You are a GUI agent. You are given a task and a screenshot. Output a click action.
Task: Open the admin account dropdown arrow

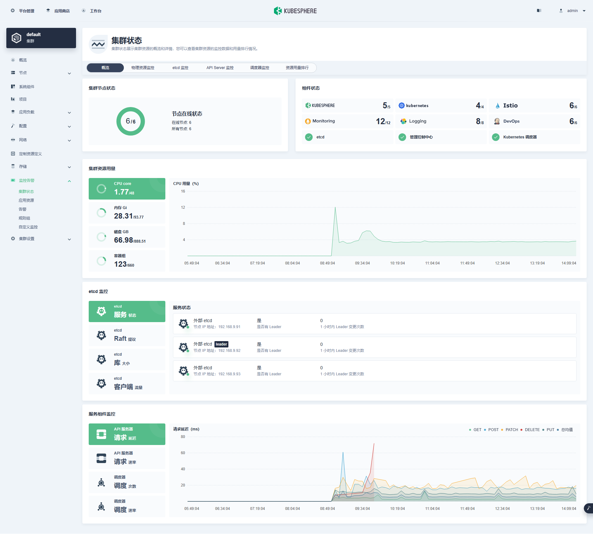[x=584, y=11]
